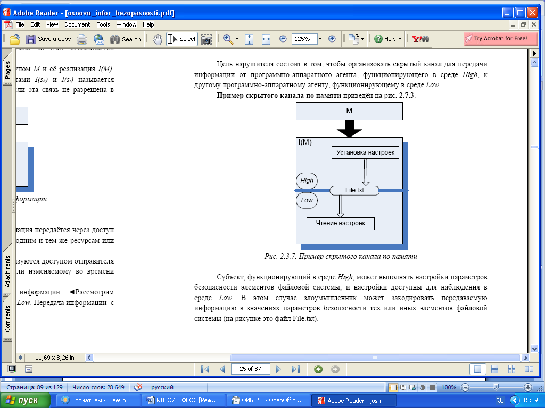Click the 125% zoom percentage field
This screenshot has width=545, height=408.
pos(304,39)
